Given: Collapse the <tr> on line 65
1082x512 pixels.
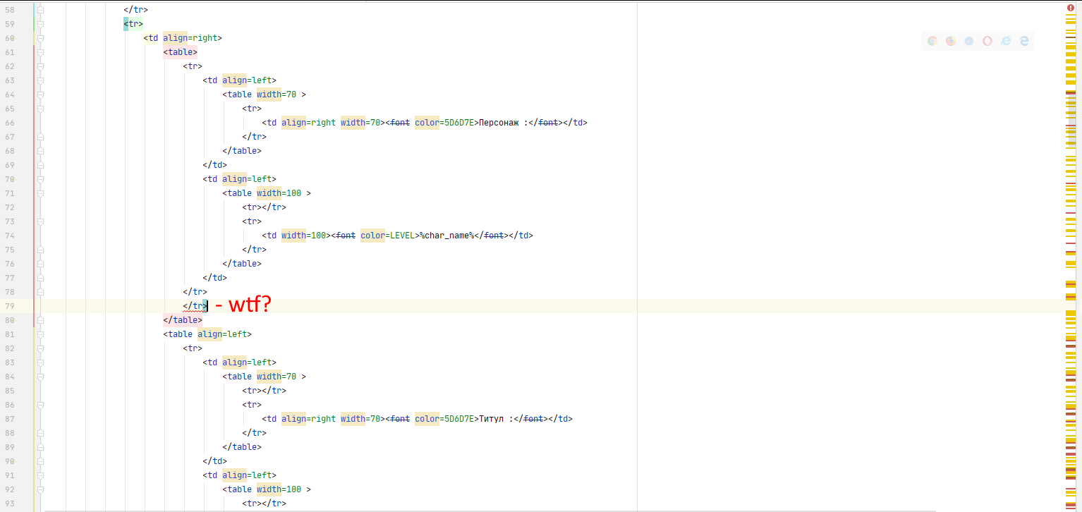Looking at the screenshot, I should coord(40,109).
